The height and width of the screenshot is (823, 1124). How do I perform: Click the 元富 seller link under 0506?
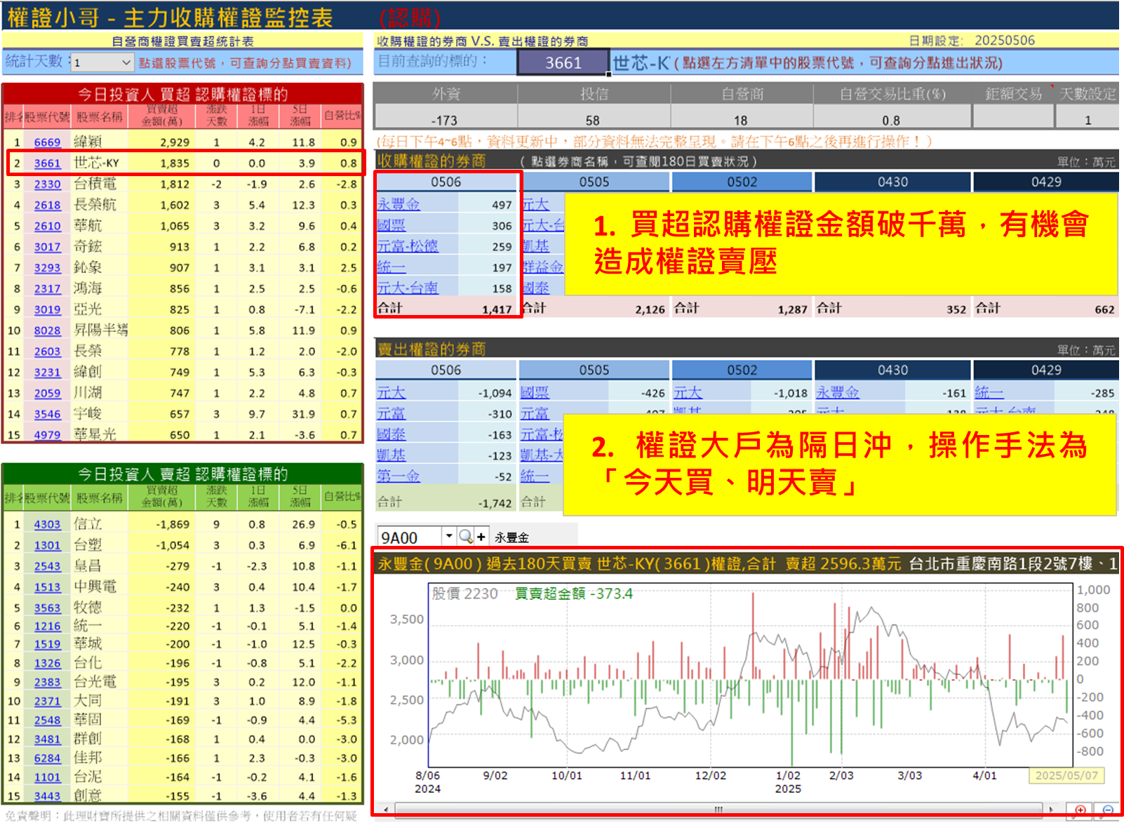coord(392,414)
